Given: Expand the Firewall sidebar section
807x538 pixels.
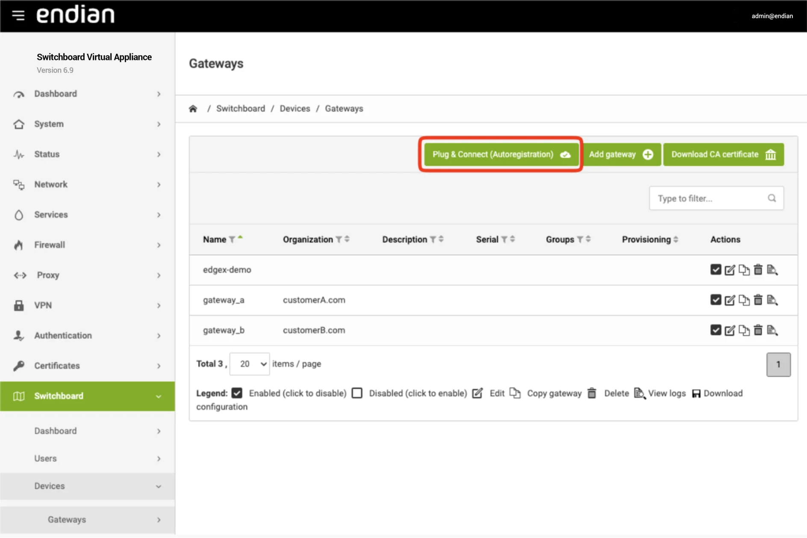Looking at the screenshot, I should point(87,245).
